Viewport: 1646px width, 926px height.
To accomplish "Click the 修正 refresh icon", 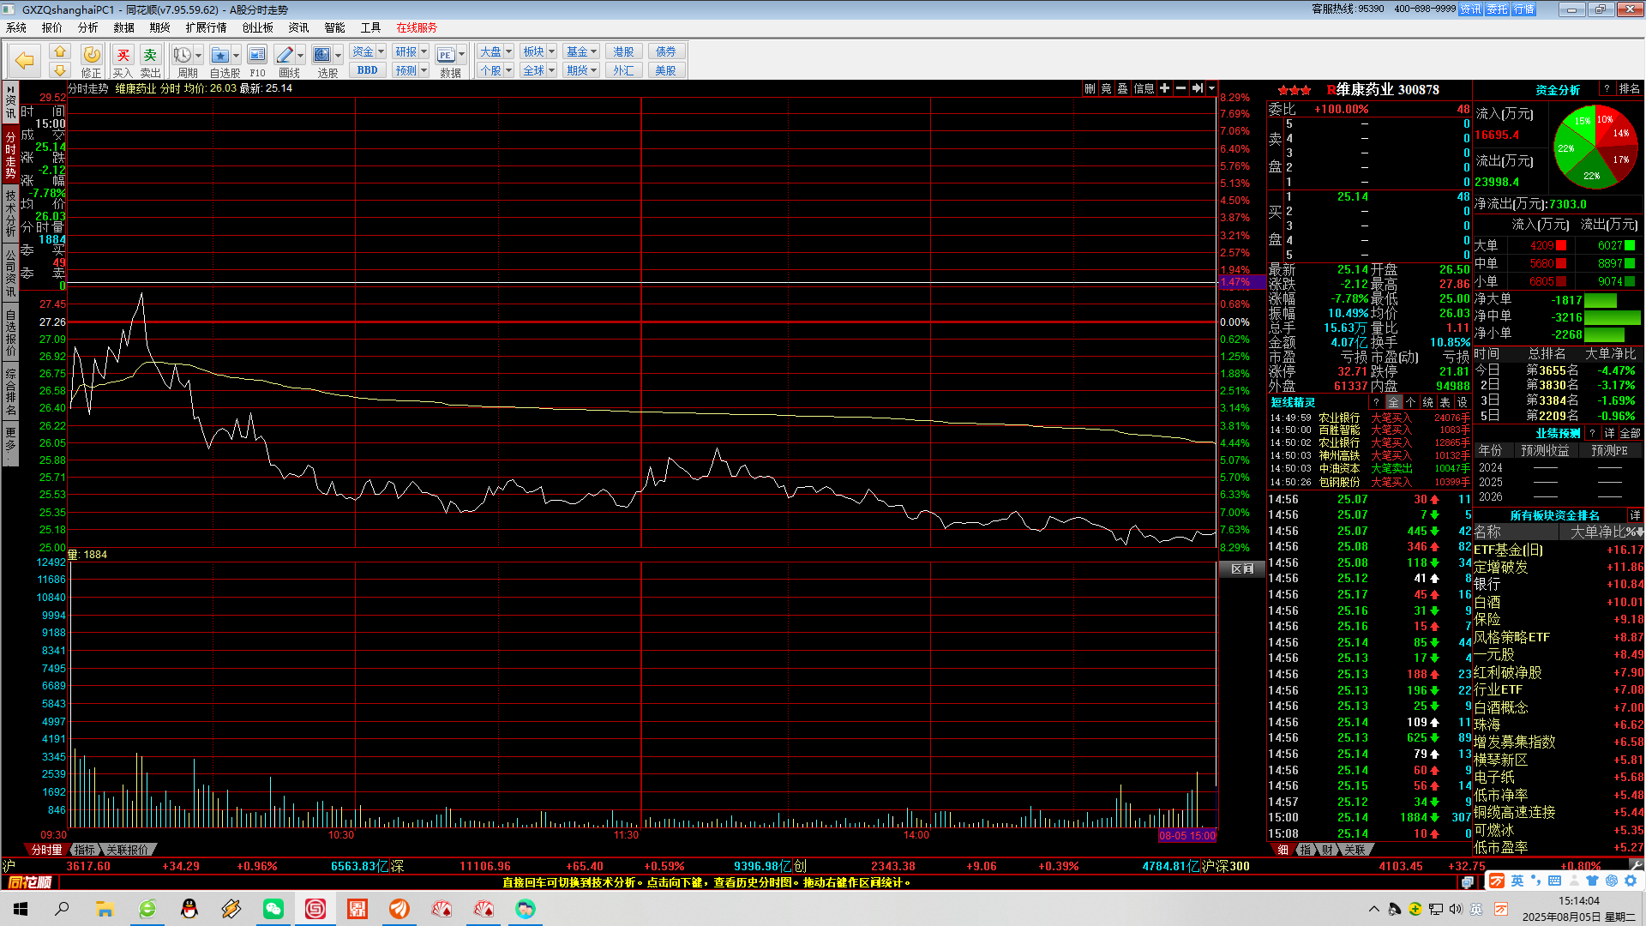I will tap(92, 55).
